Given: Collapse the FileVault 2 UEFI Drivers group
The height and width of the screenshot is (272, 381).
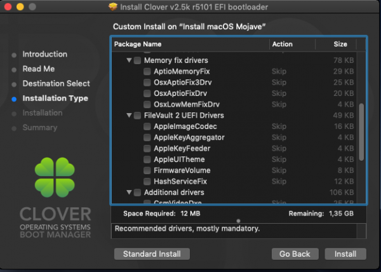Looking at the screenshot, I should pyautogui.click(x=130, y=115).
